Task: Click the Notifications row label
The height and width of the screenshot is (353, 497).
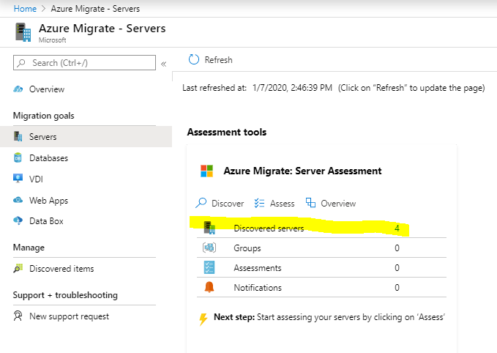Action: click(258, 288)
